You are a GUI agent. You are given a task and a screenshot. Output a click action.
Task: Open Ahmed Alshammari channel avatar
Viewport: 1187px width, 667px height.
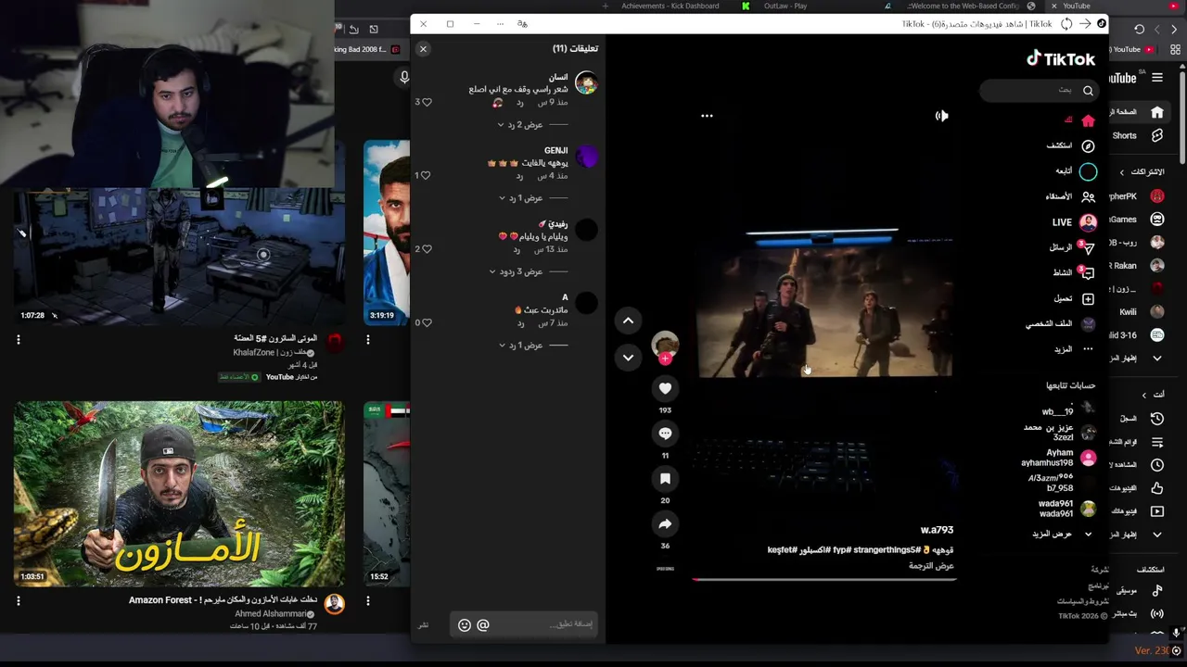[x=334, y=604]
